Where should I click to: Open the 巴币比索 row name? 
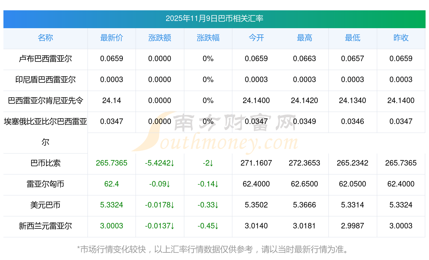point(45,163)
